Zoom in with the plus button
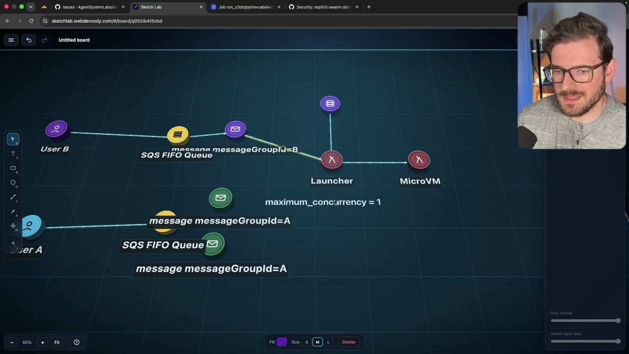This screenshot has height=354, width=629. pos(42,342)
